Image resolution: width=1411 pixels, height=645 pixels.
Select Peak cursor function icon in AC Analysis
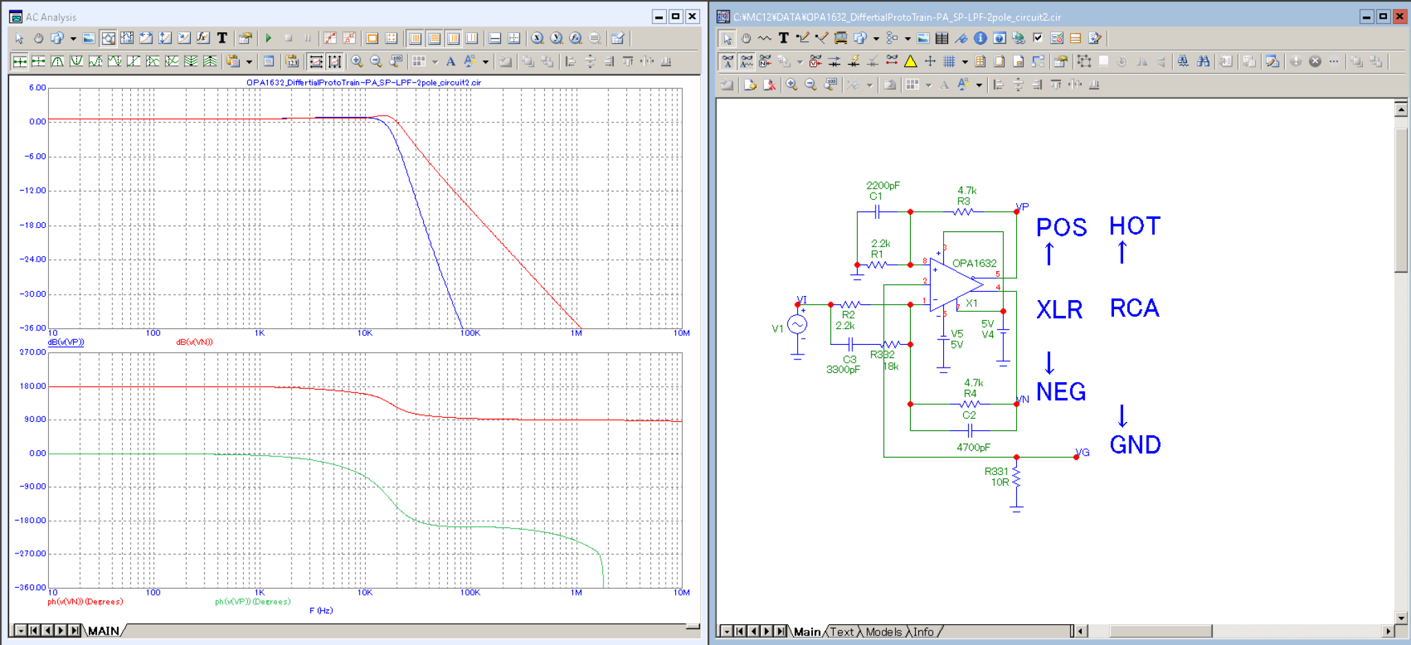(58, 61)
